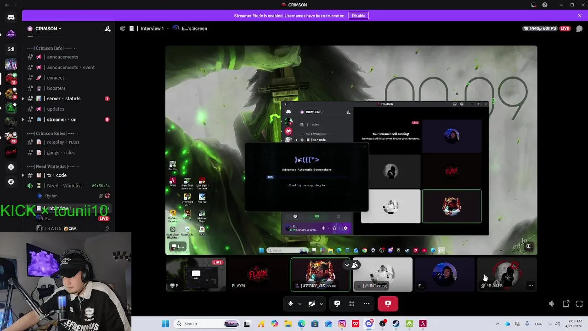Show hidden system tray icons
This screenshot has height=331, width=588.
click(498, 324)
